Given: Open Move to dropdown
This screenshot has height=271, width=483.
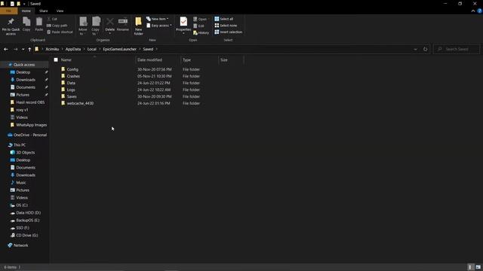Looking at the screenshot, I should pyautogui.click(x=83, y=26).
